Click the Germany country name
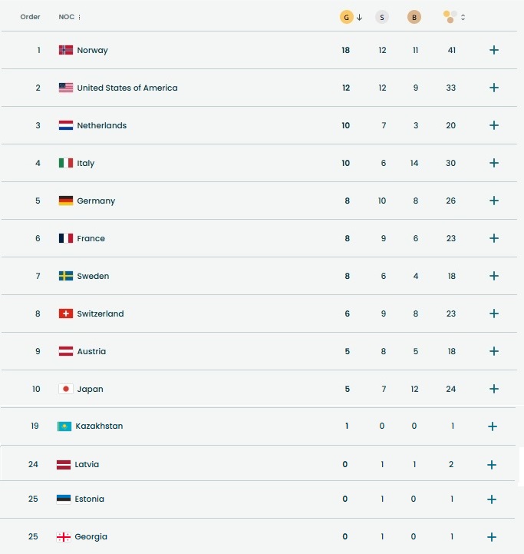Screen dimensions: 524x554 coord(96,201)
